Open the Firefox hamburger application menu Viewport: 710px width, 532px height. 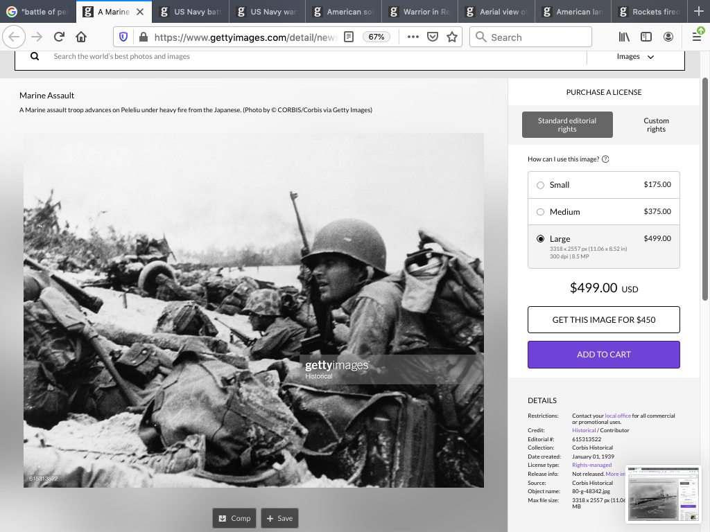pyautogui.click(x=697, y=37)
